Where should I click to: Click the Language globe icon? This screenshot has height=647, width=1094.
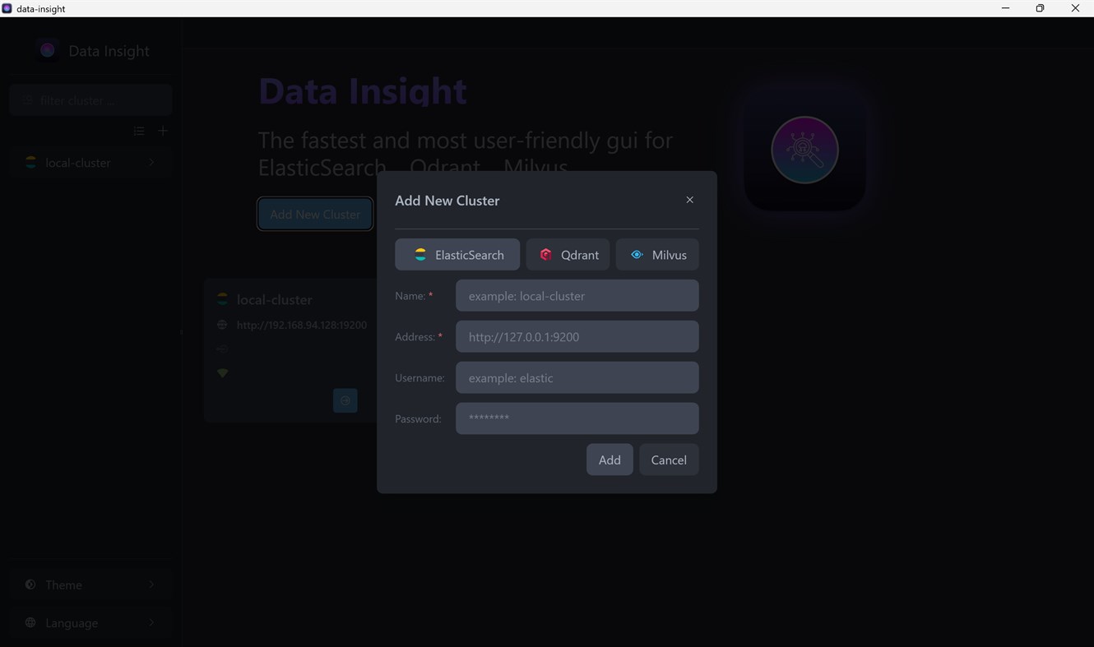(30, 622)
